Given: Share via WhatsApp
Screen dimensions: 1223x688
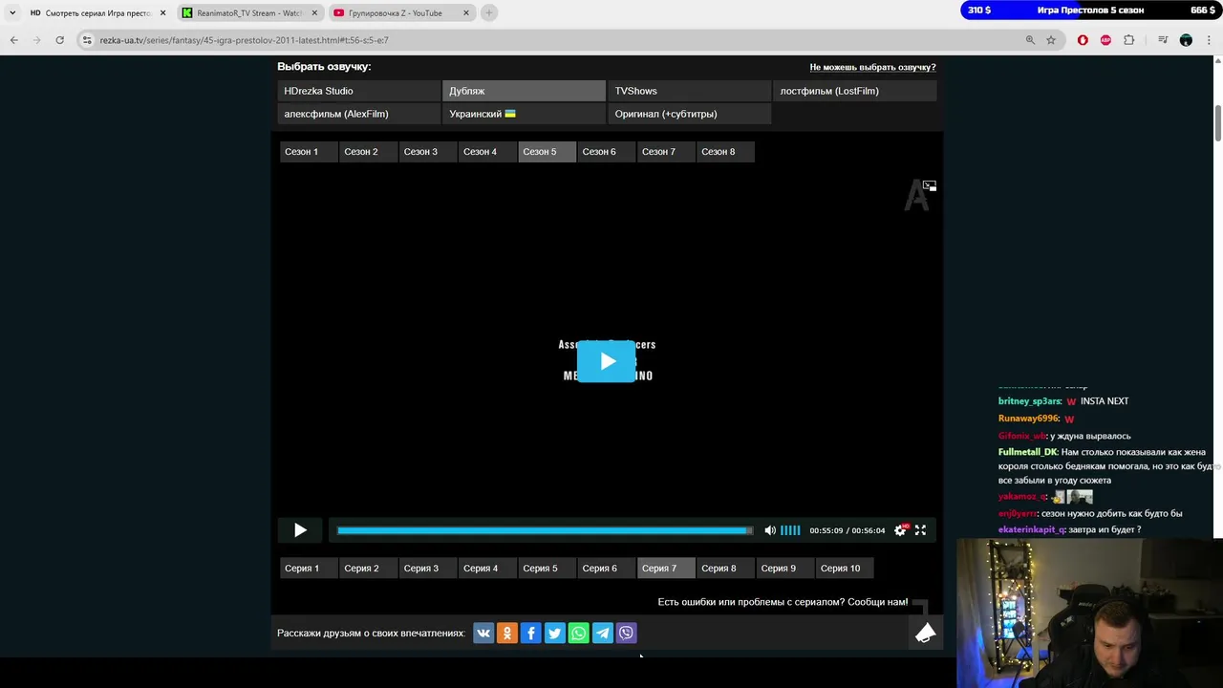Looking at the screenshot, I should click(579, 633).
